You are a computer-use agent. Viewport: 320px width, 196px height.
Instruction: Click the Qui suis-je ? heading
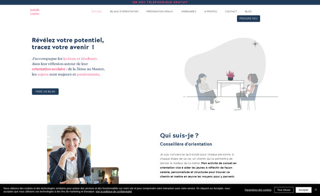tap(179, 135)
